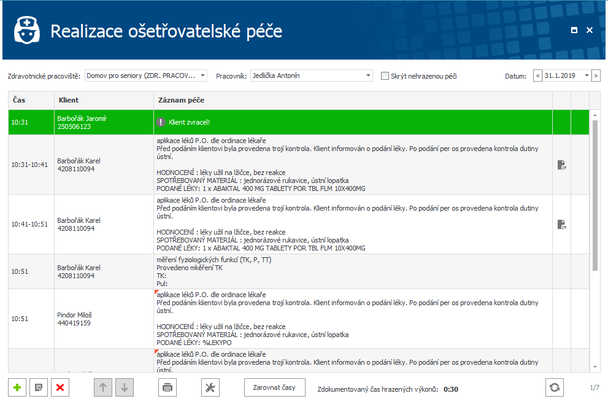Add a new care record with green plus
The image size is (608, 404).
[17, 387]
